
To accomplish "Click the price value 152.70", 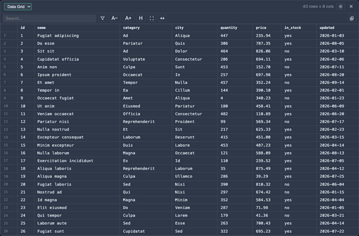I will 267,67.
